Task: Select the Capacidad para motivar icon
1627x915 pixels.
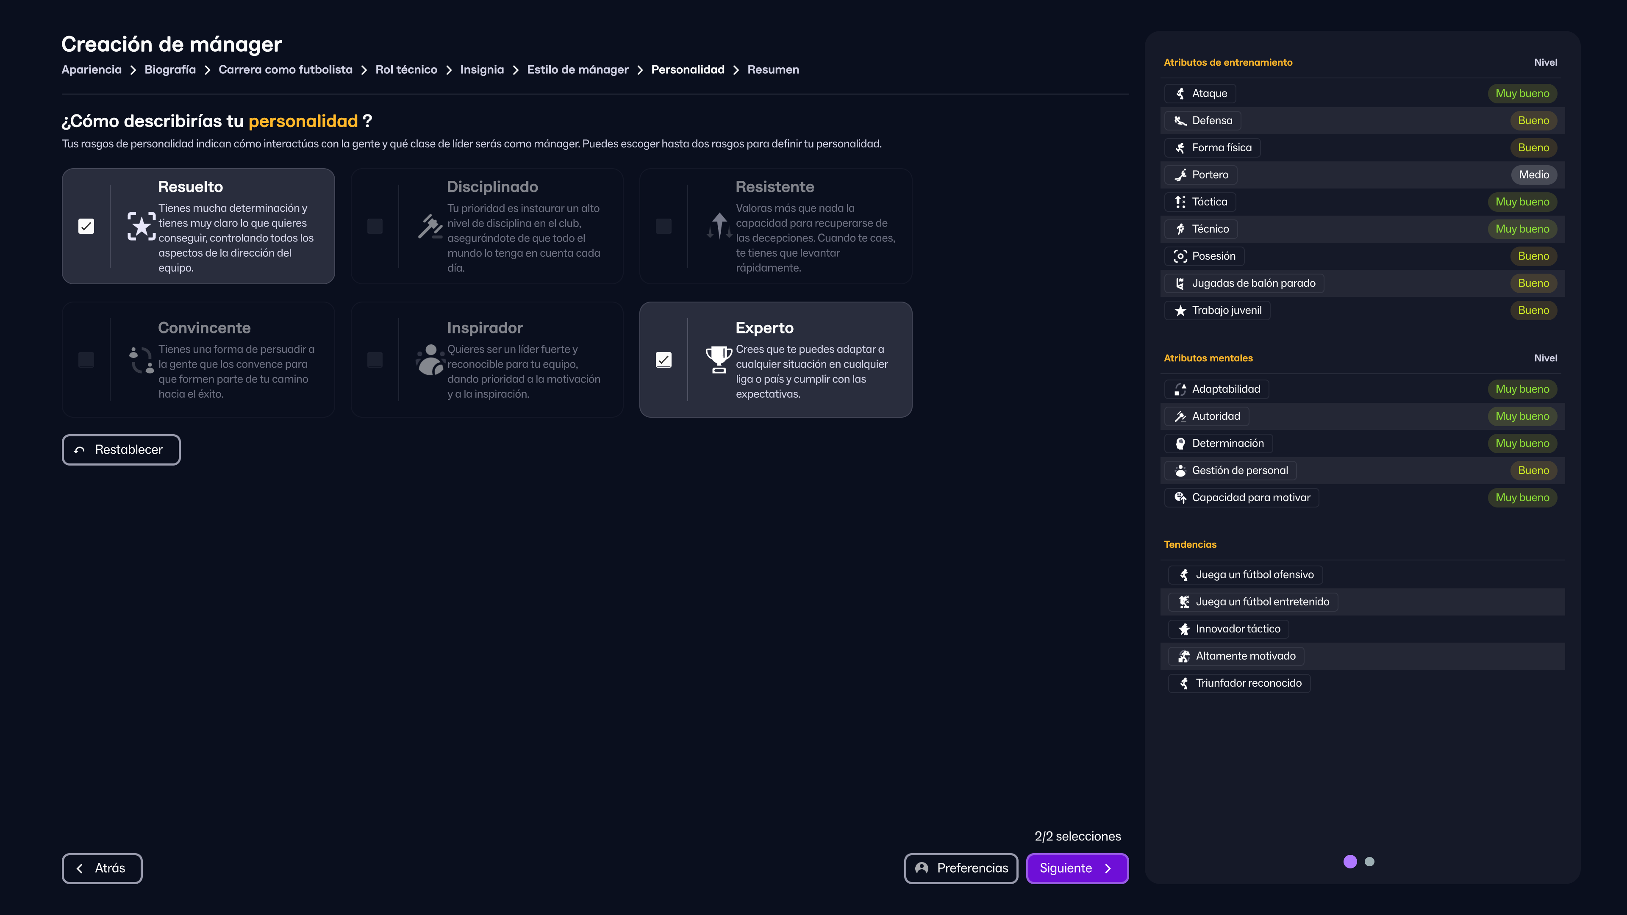Action: (1180, 497)
